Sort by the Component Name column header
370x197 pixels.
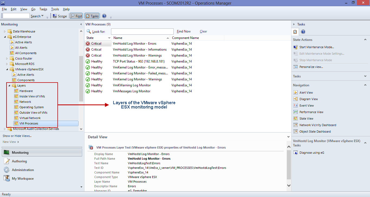185,38
